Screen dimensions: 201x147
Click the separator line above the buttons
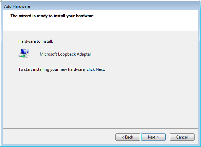[x=100, y=128]
